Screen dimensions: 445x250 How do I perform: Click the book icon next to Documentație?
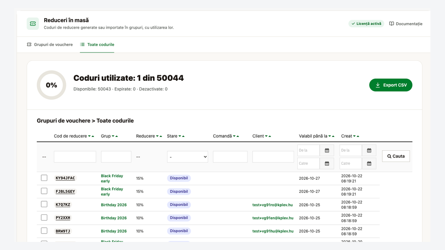(x=391, y=24)
